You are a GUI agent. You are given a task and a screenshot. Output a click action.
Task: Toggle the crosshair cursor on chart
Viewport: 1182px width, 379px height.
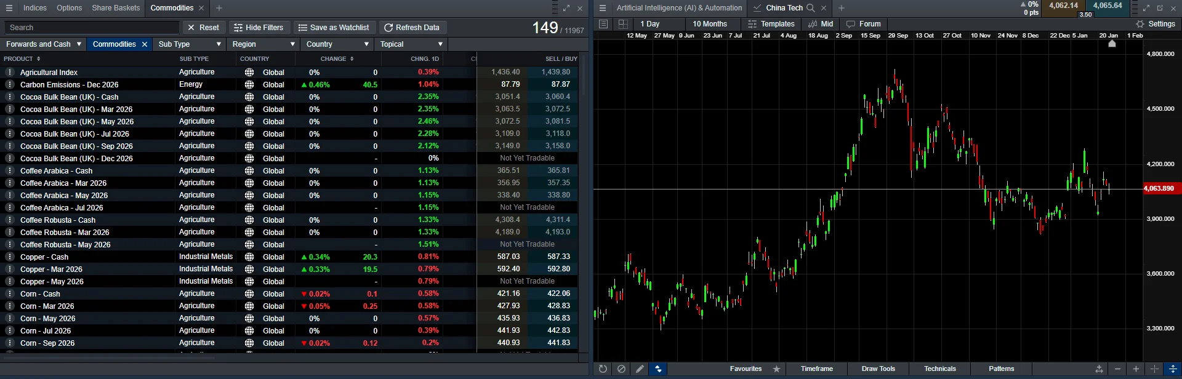click(1154, 369)
